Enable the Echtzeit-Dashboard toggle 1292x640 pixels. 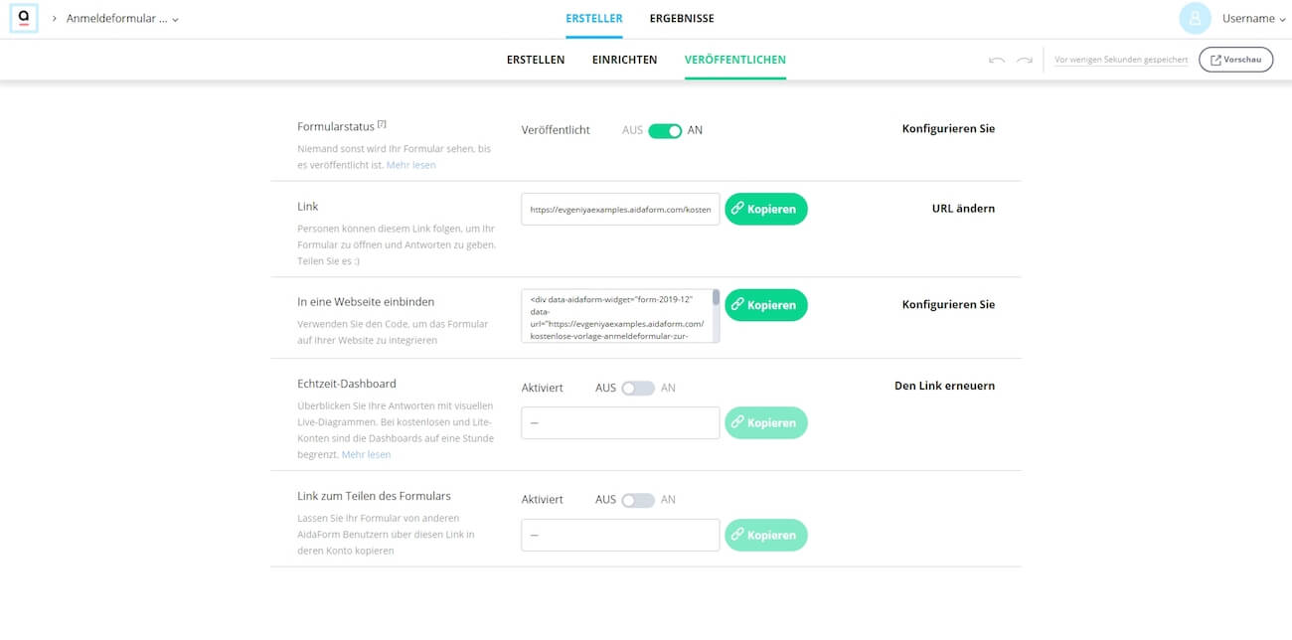[638, 389]
